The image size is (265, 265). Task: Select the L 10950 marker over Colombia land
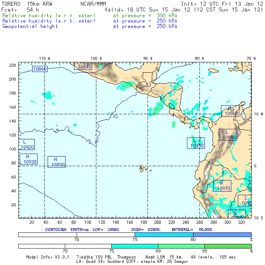(228, 135)
